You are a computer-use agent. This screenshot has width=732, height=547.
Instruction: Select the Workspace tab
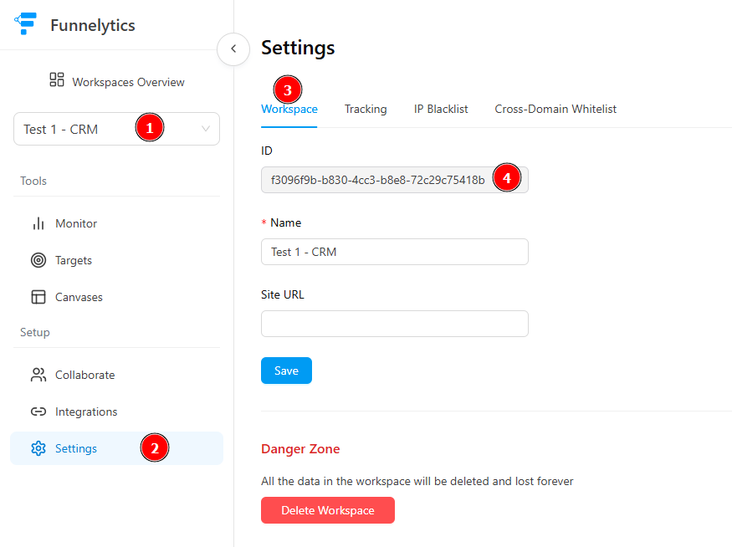click(289, 110)
